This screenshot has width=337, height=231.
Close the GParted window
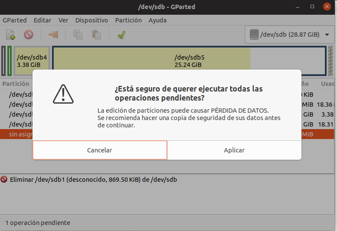pos(327,6)
